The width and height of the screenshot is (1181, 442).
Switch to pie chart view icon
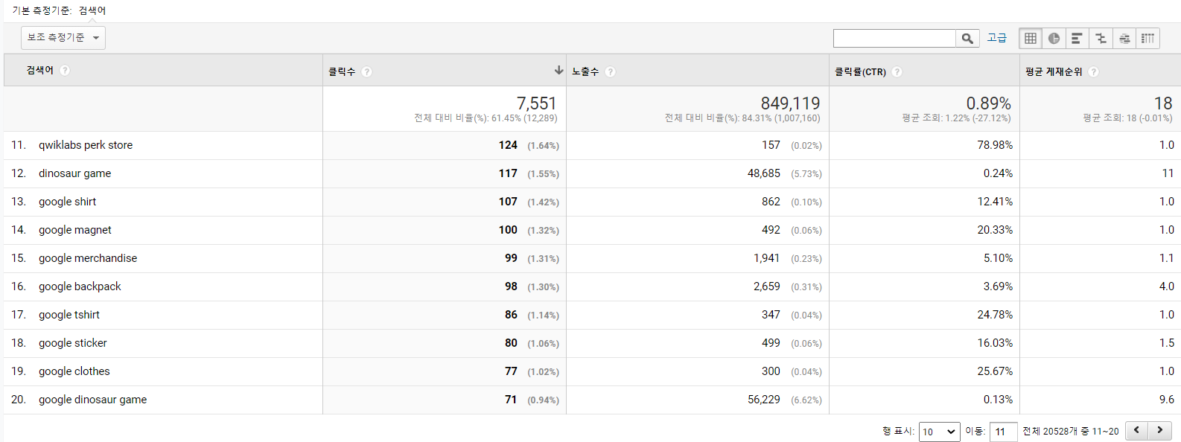pyautogui.click(x=1054, y=38)
